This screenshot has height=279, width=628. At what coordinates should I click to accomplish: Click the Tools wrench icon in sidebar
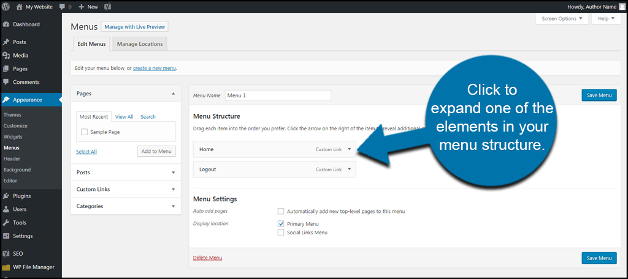(x=6, y=223)
